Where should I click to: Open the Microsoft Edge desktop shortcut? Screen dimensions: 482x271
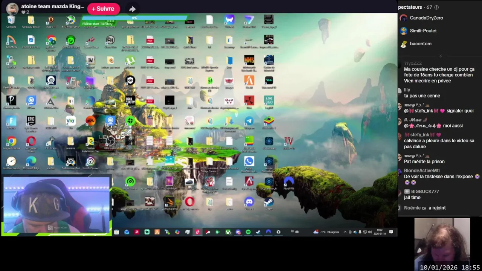click(x=31, y=163)
